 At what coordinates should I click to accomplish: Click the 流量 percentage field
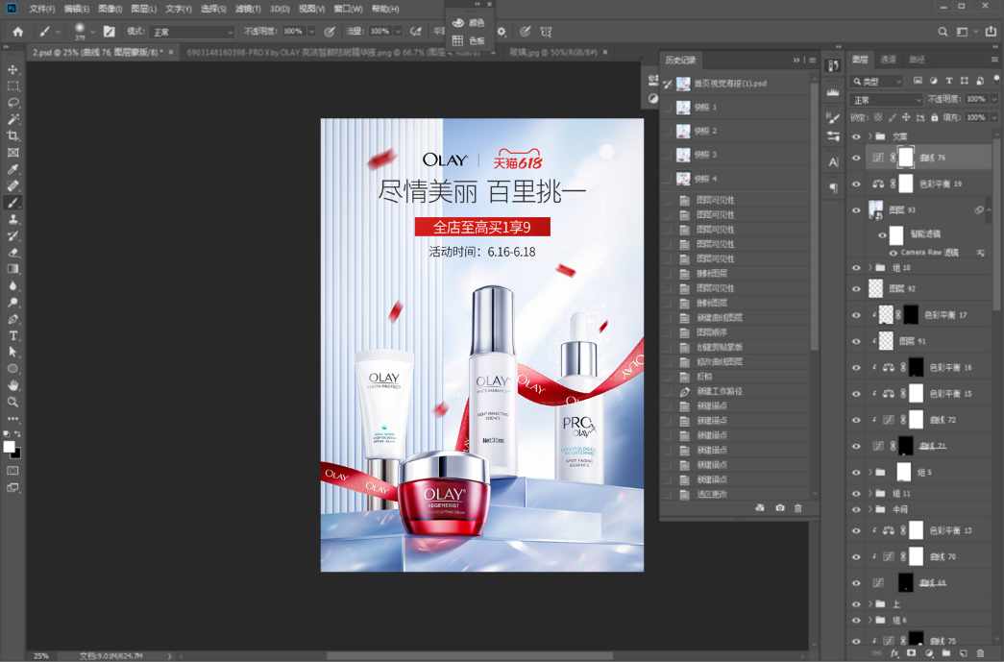tap(380, 32)
